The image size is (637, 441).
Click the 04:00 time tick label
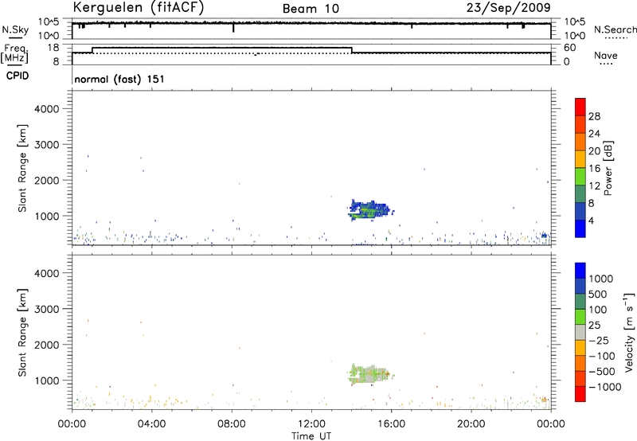tap(151, 424)
